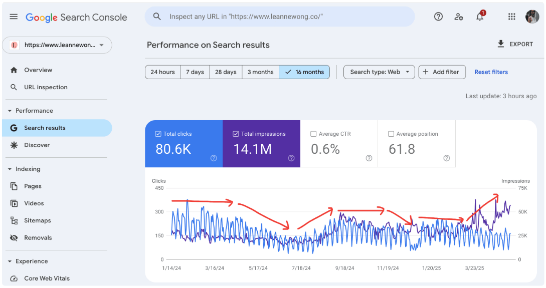Click the download icon next to Export
This screenshot has height=288, width=546.
[x=501, y=44]
